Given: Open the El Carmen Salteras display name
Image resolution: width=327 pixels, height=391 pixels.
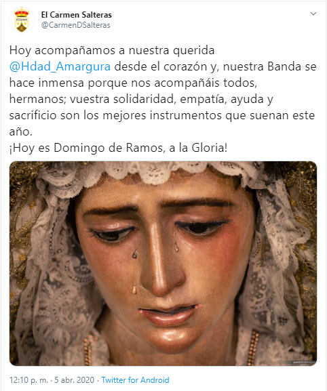Looking at the screenshot, I should coord(77,15).
